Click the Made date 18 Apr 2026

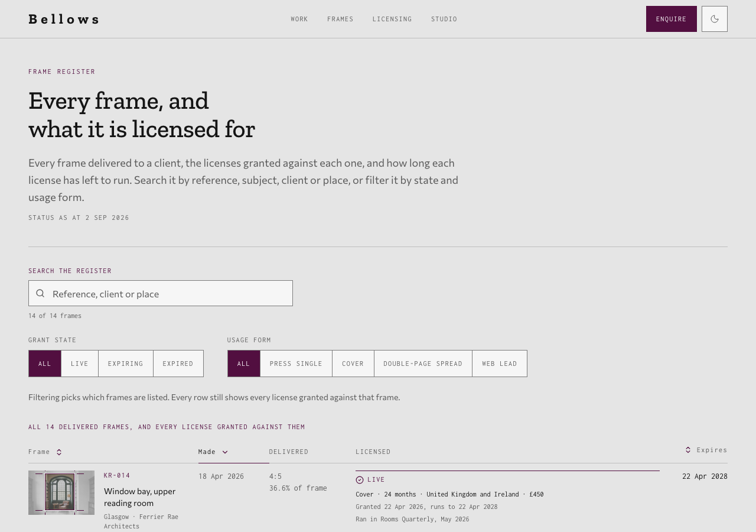[x=221, y=476]
